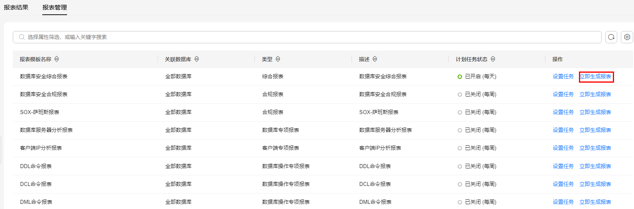
Task: Focus the attribute filter search field
Action: pos(307,37)
